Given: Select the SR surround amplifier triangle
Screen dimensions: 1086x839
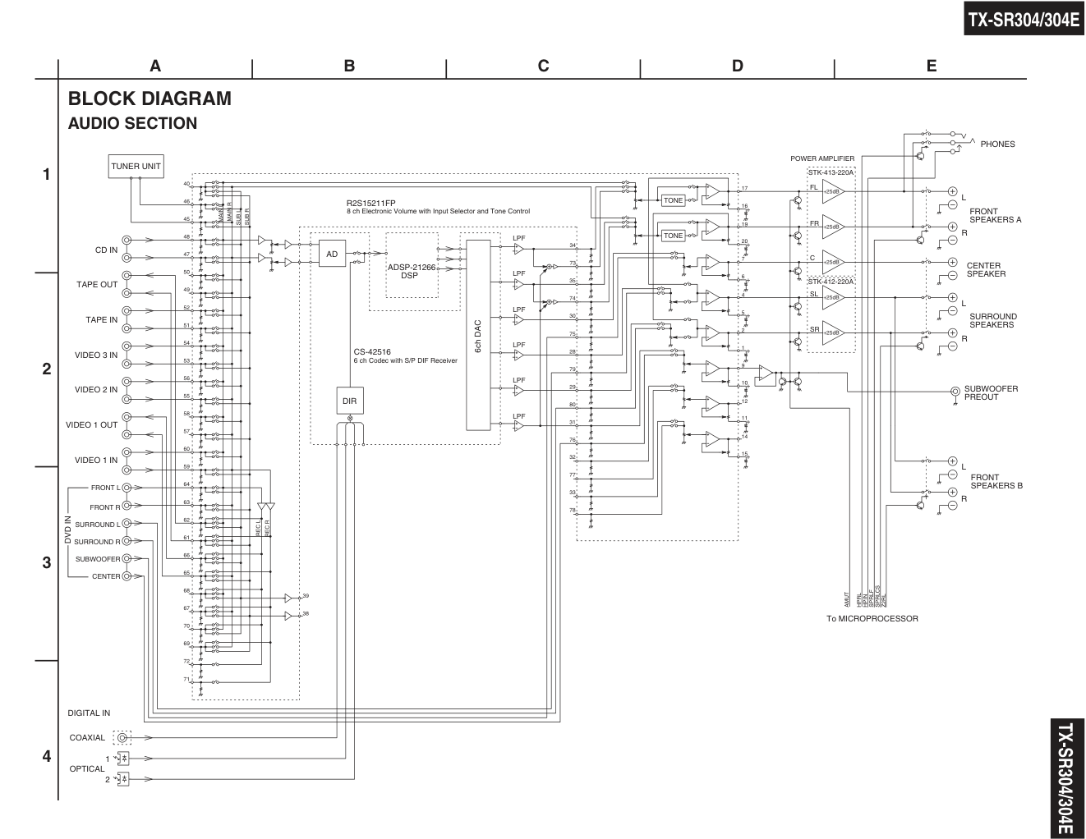Looking at the screenshot, I should click(833, 332).
